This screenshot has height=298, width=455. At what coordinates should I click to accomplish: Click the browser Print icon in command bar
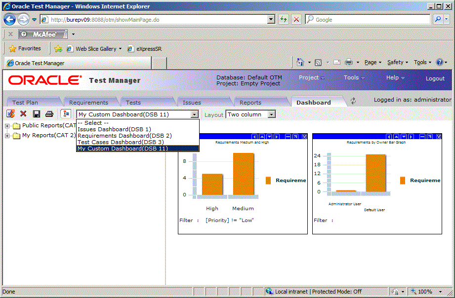(x=348, y=62)
